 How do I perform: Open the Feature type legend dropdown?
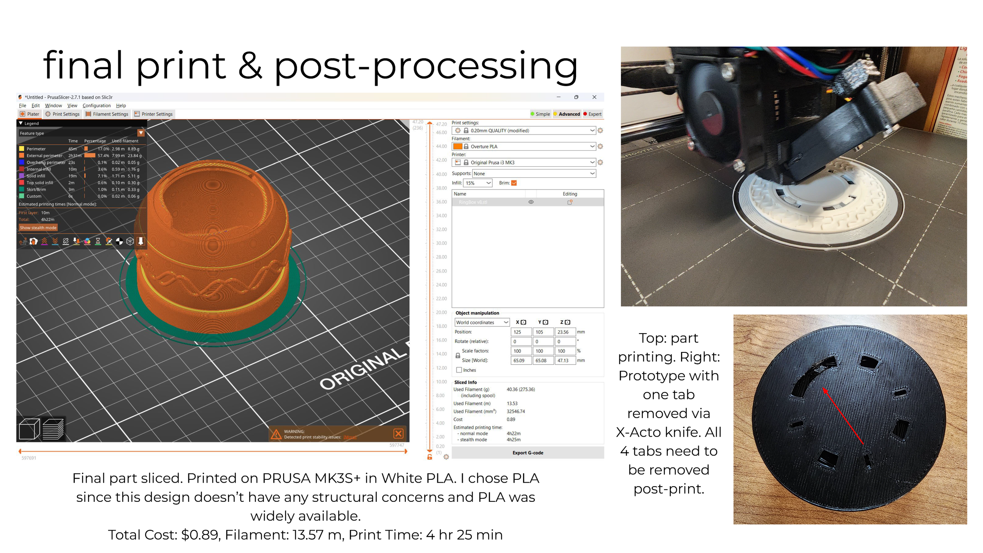(141, 133)
